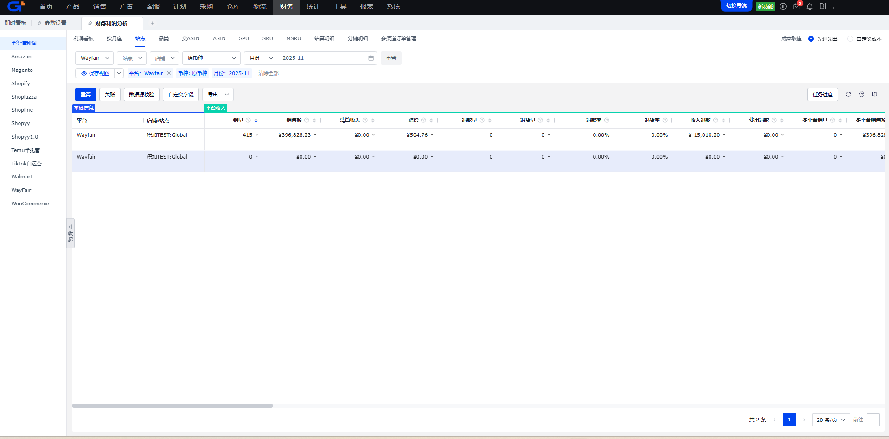Viewport: 889px width, 439px height.
Task: Click the table refresh icon
Action: pos(848,95)
